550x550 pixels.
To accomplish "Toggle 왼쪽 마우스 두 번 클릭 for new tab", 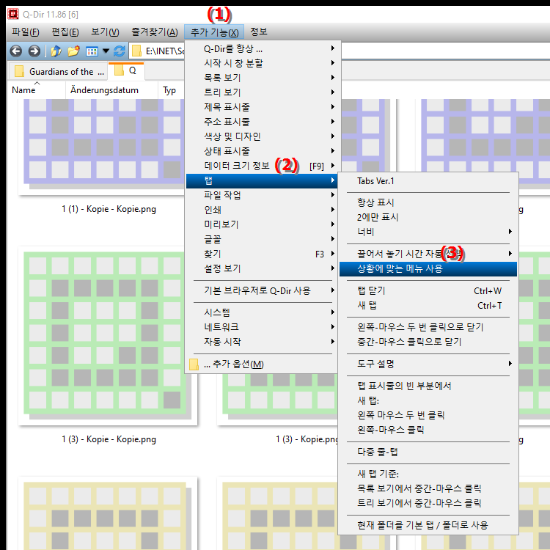I will [x=428, y=415].
